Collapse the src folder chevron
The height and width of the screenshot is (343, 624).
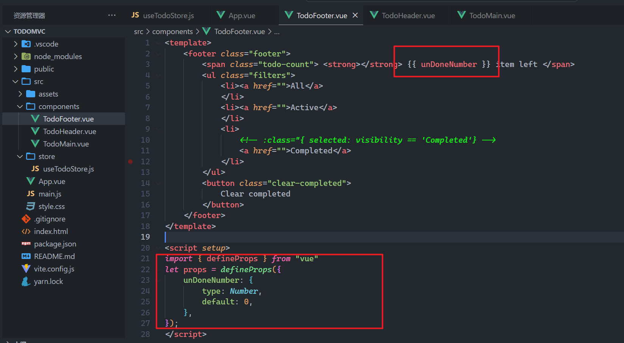[16, 81]
